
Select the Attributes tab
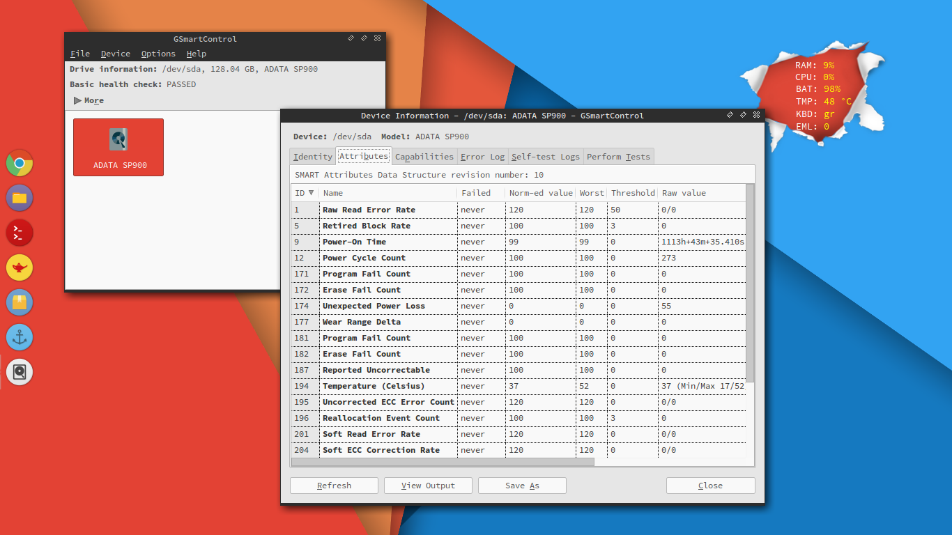click(364, 156)
